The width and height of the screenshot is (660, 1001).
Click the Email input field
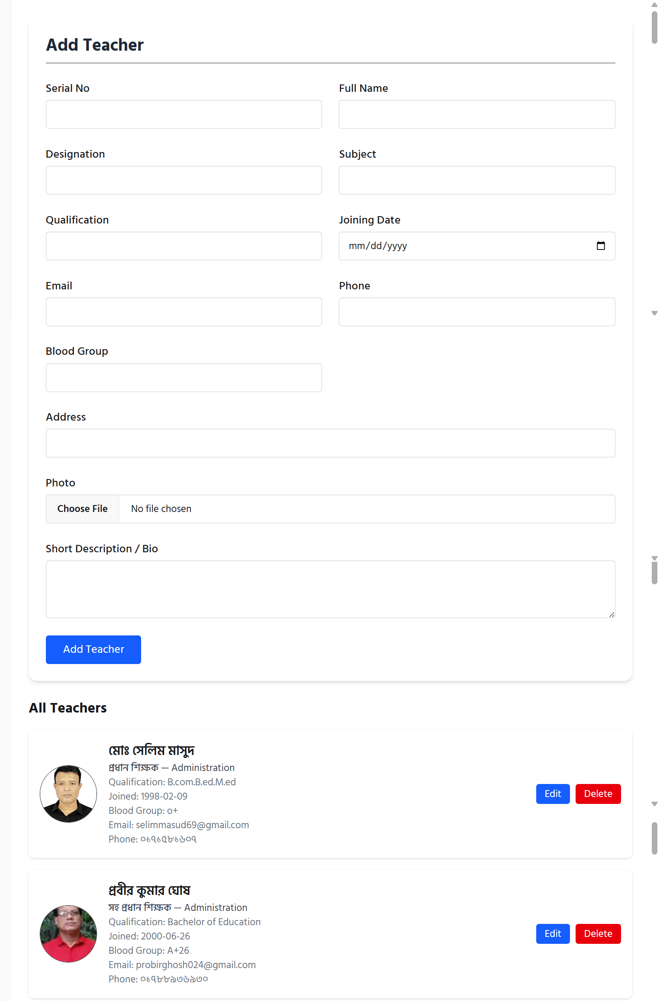pyautogui.click(x=184, y=312)
